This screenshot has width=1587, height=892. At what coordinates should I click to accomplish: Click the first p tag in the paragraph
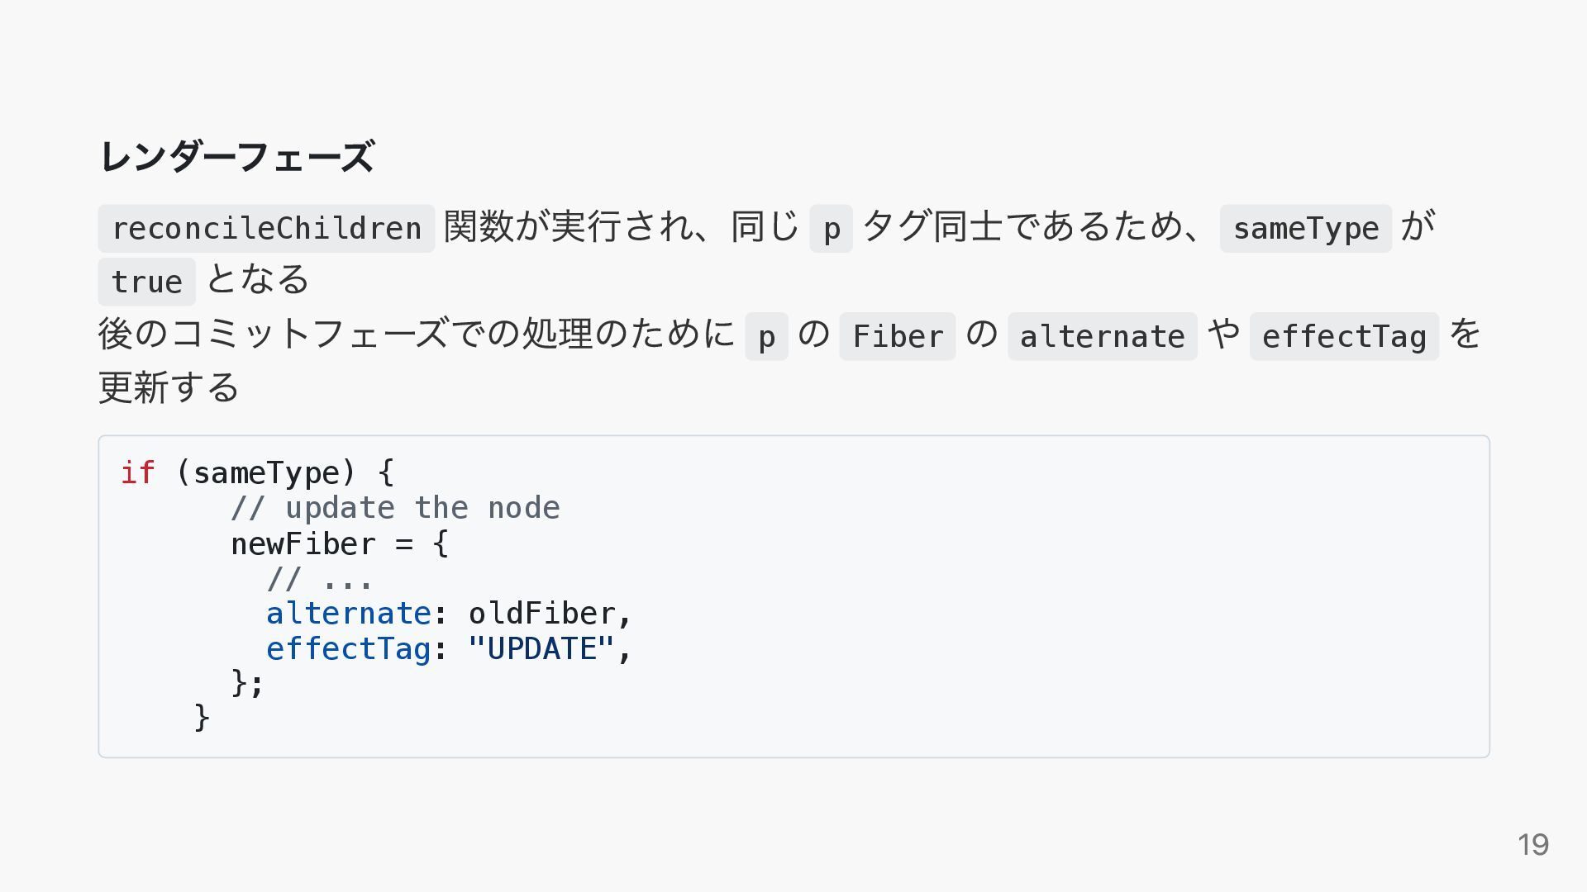[832, 228]
